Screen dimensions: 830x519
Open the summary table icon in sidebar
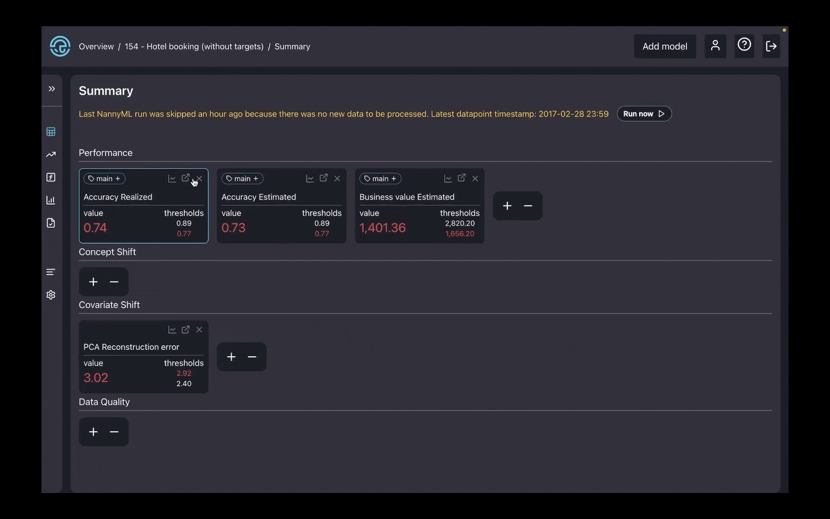tap(51, 132)
